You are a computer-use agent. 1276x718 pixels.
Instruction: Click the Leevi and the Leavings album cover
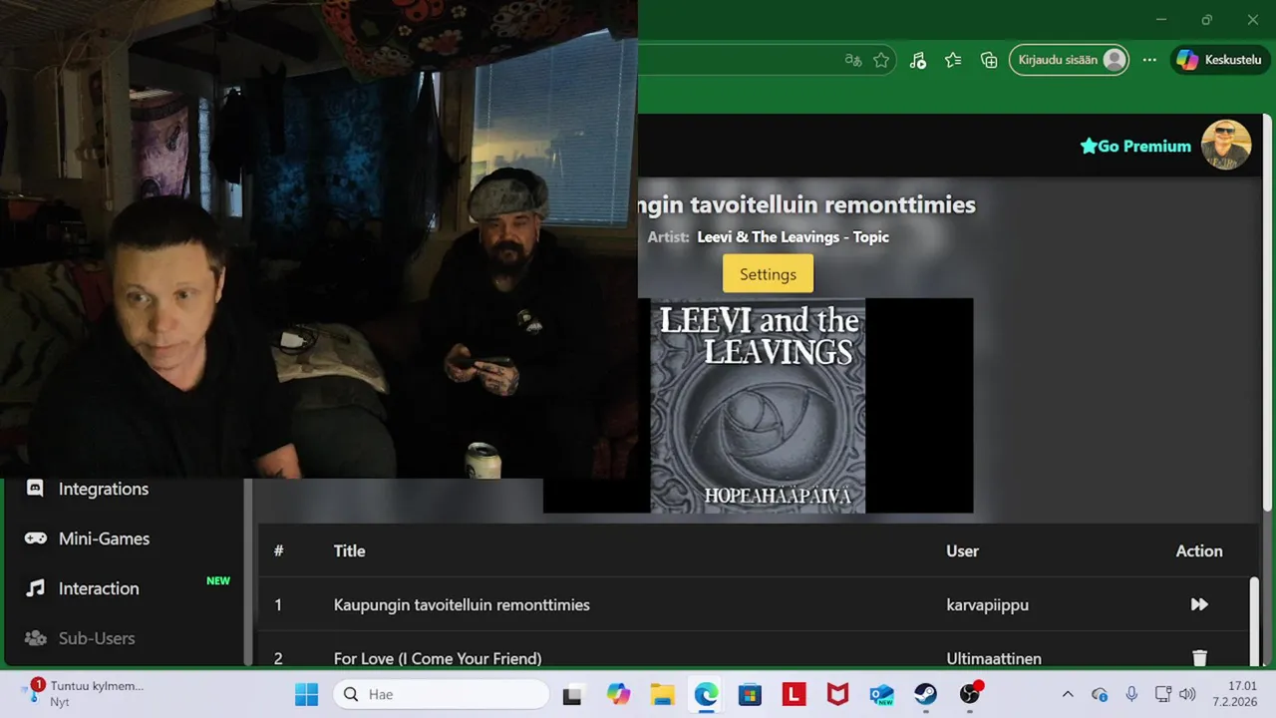(758, 406)
